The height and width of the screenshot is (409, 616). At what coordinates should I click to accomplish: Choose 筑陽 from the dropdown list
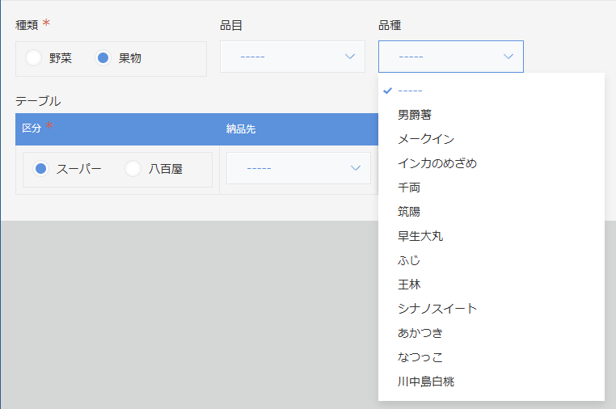pos(408,212)
